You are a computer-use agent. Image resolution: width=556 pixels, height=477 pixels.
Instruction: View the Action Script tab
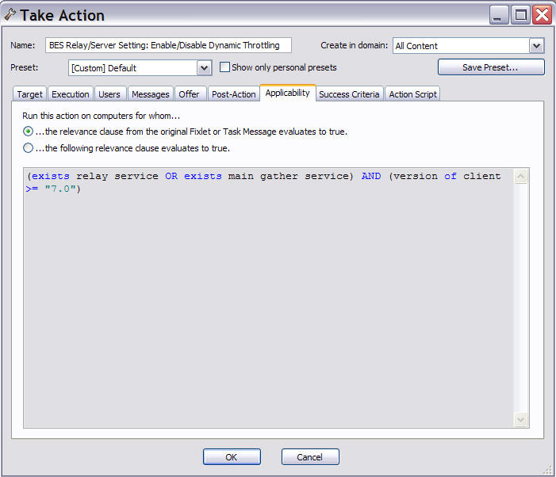412,94
